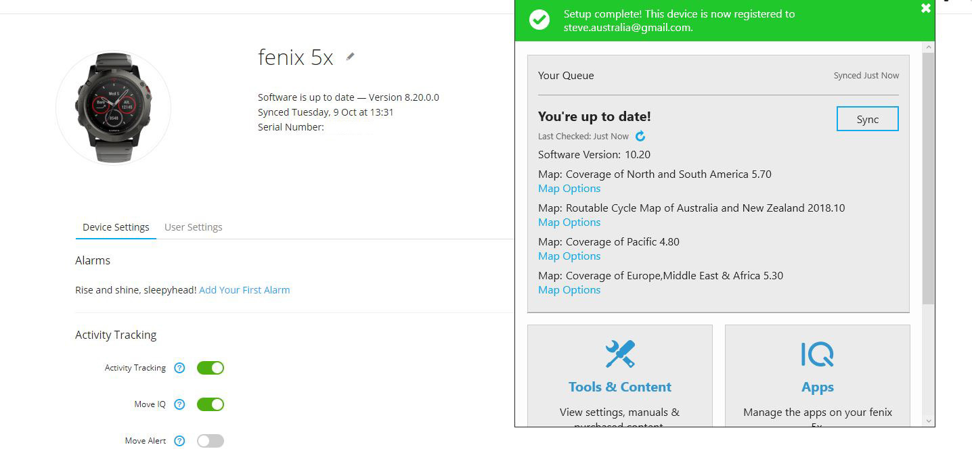Viewport: 972px width, 449px height.
Task: Click the Coverage of Pacific 4.80 map entry
Action: 609,242
